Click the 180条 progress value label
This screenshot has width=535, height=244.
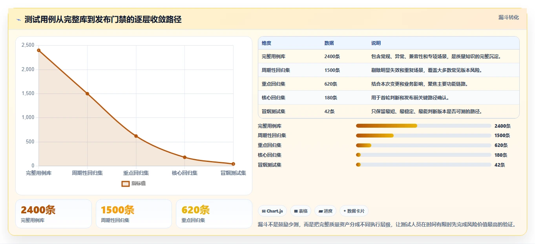pyautogui.click(x=501, y=155)
